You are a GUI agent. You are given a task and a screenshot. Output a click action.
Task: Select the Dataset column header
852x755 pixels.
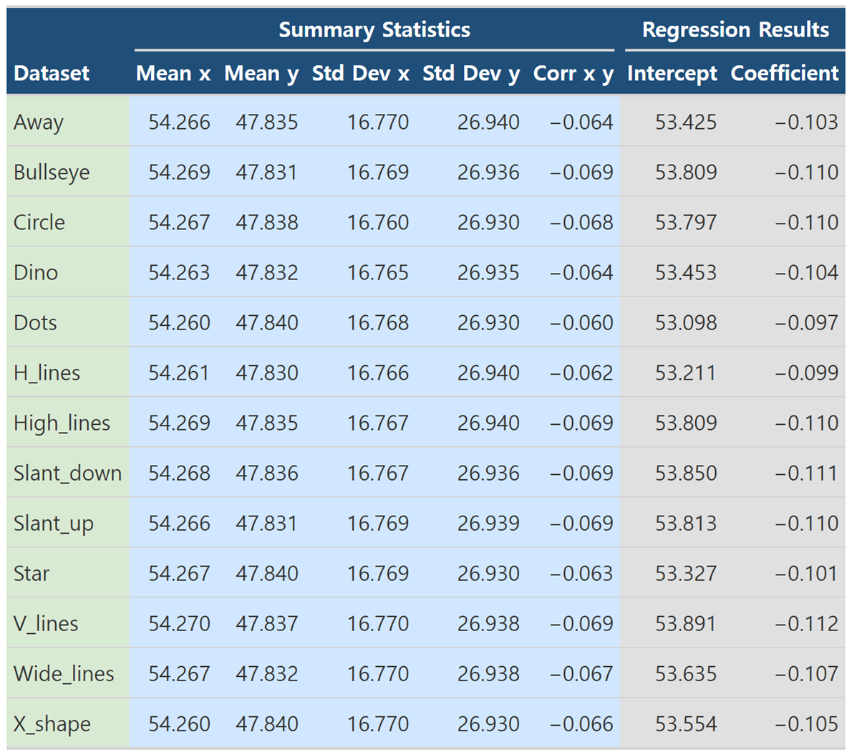click(x=52, y=73)
